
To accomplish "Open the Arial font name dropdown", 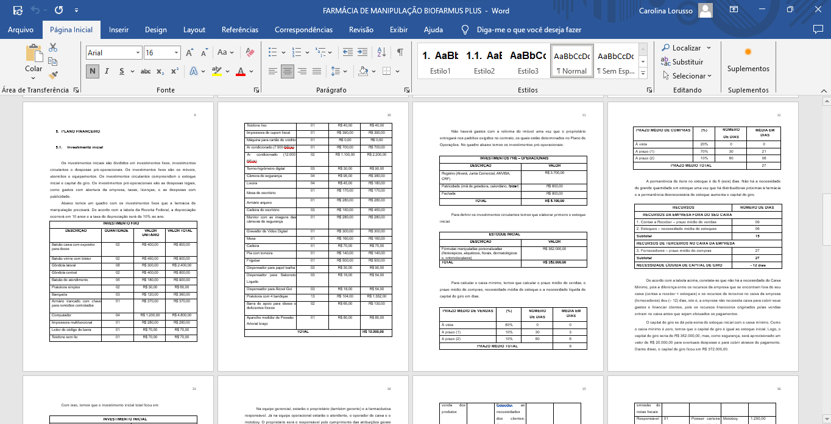I will coord(138,53).
